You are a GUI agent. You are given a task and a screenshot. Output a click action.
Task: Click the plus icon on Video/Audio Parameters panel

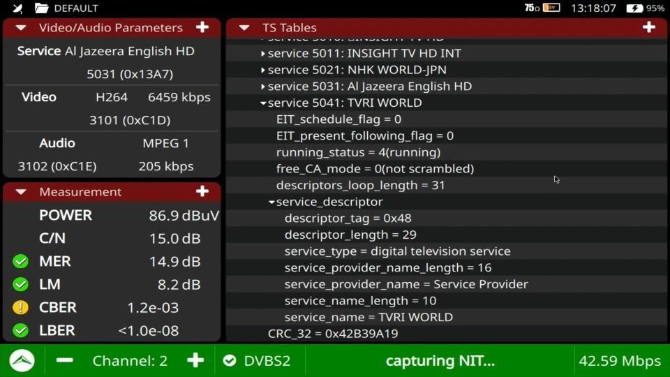point(202,27)
